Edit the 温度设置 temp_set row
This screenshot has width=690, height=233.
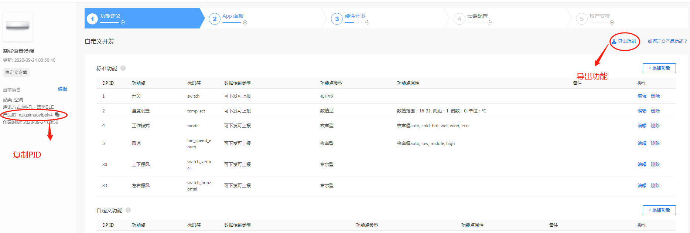[642, 111]
